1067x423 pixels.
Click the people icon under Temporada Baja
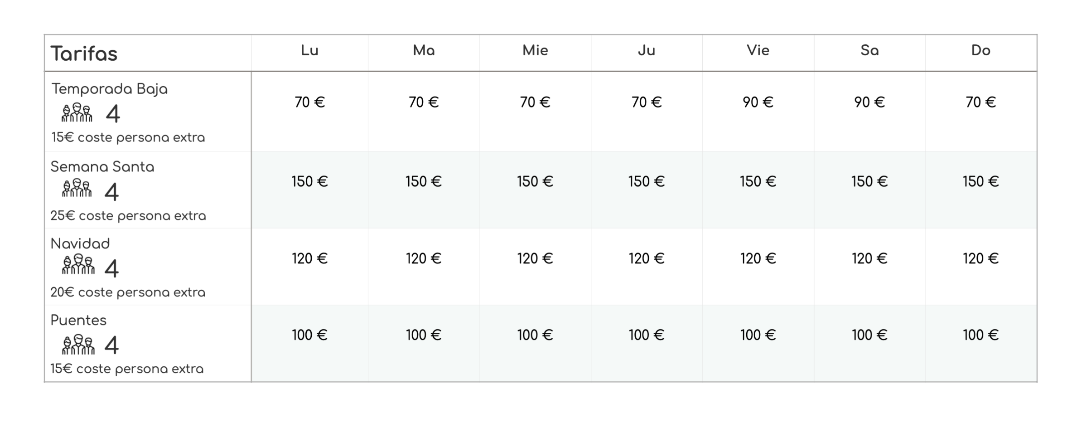coord(77,112)
